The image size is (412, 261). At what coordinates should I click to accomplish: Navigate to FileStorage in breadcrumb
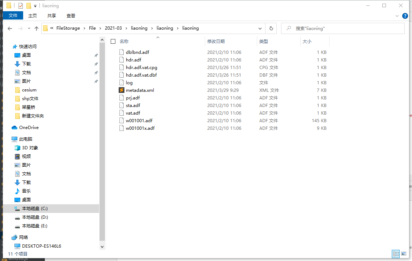tap(68, 28)
